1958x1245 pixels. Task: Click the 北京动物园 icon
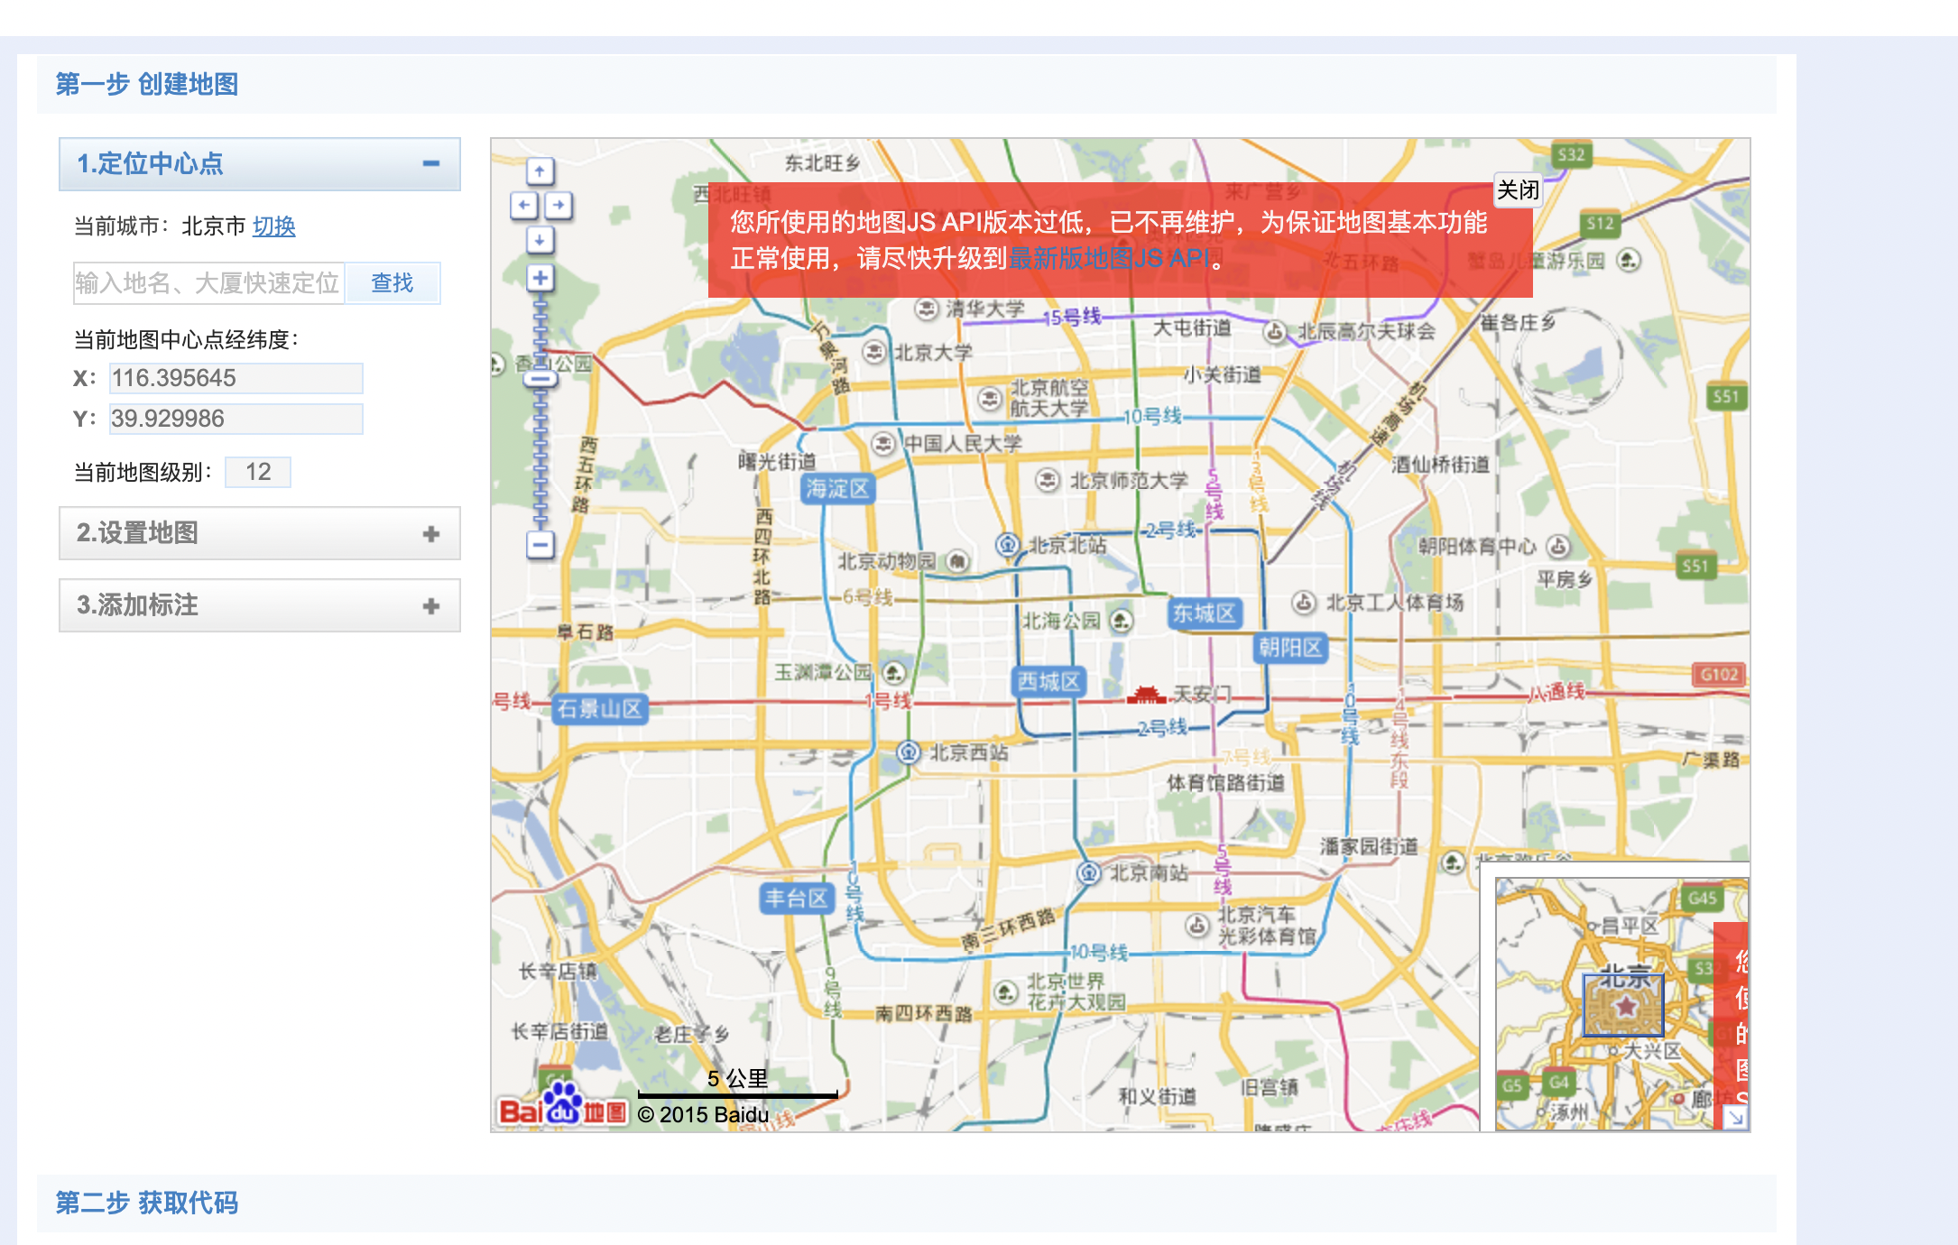[957, 561]
